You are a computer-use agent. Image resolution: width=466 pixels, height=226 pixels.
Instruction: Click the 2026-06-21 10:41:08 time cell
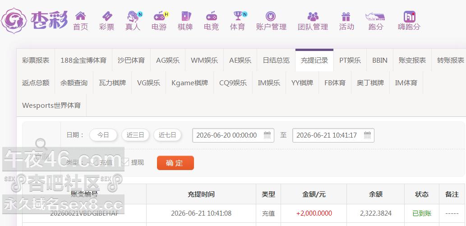(x=201, y=213)
